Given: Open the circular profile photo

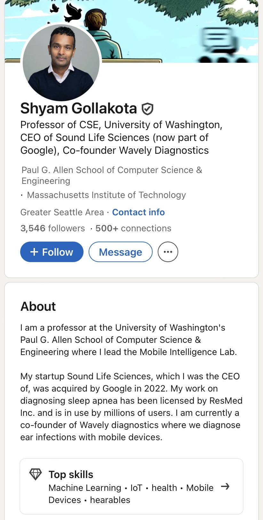Looking at the screenshot, I should (x=61, y=63).
